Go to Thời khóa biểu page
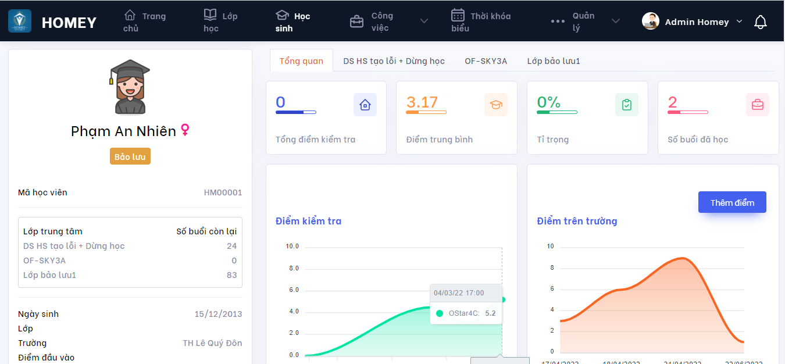 coord(481,22)
